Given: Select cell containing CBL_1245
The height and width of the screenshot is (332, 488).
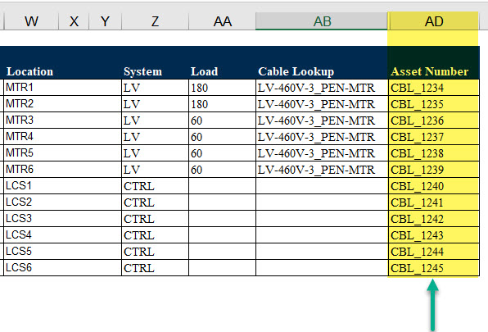Looking at the screenshot, I should click(x=433, y=268).
